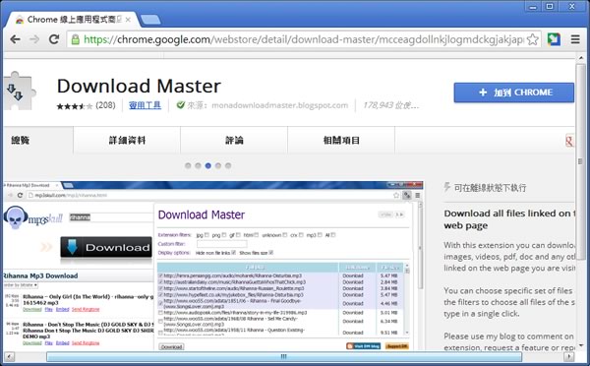Select the third (active) carousel dot

tap(208, 165)
